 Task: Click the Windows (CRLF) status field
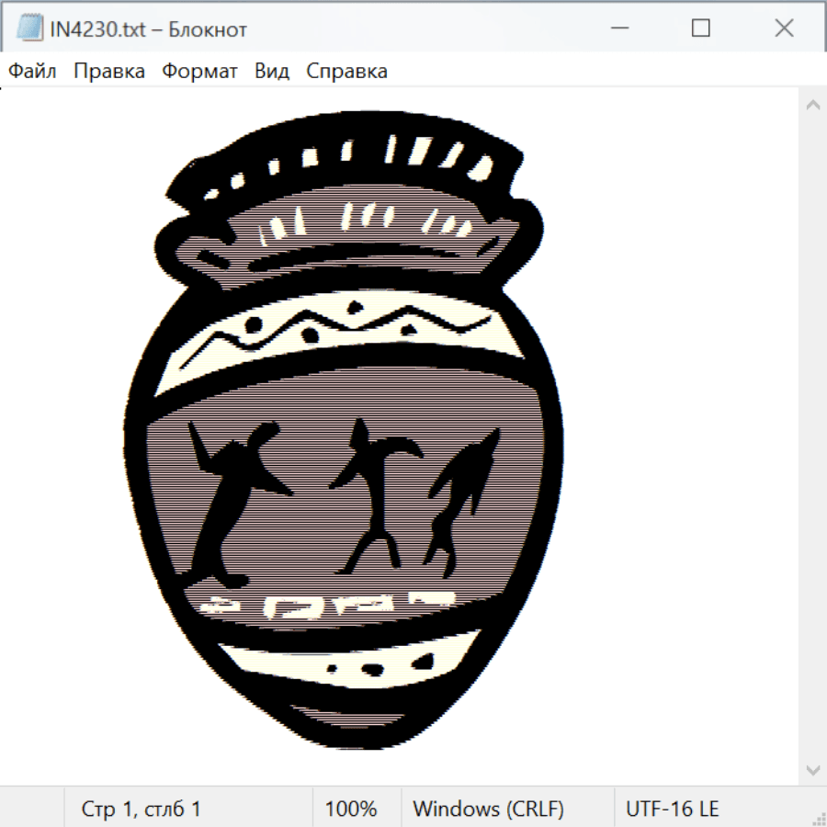[x=488, y=809]
